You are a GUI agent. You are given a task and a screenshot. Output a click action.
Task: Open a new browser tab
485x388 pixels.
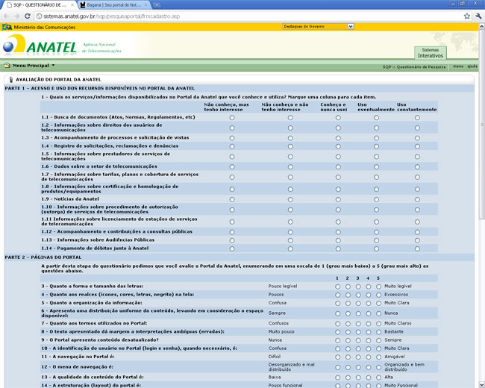pos(157,5)
